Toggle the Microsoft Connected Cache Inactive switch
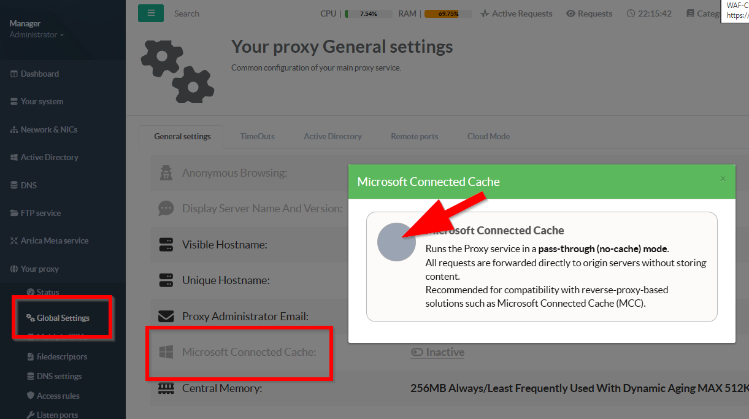Viewport: 749px width, 419px height. (x=437, y=352)
